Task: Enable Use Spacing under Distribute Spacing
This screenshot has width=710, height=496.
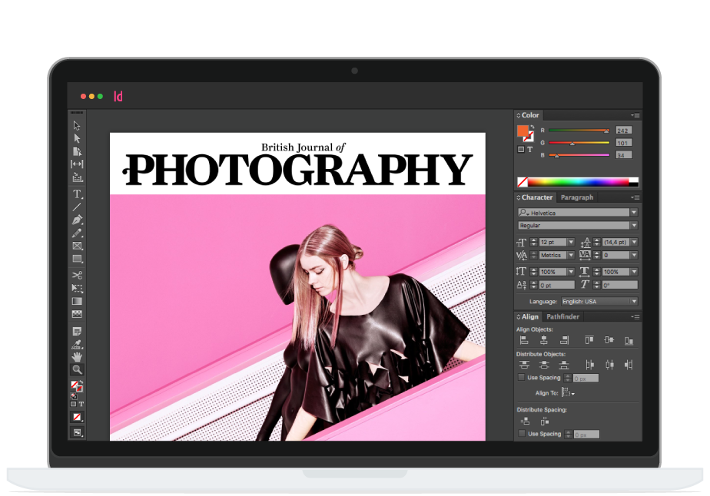Action: (522, 434)
